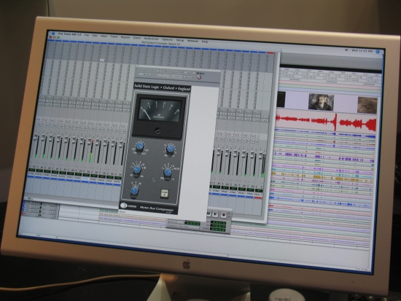Open the Window menu
The height and width of the screenshot is (301, 401).
coord(192,41)
